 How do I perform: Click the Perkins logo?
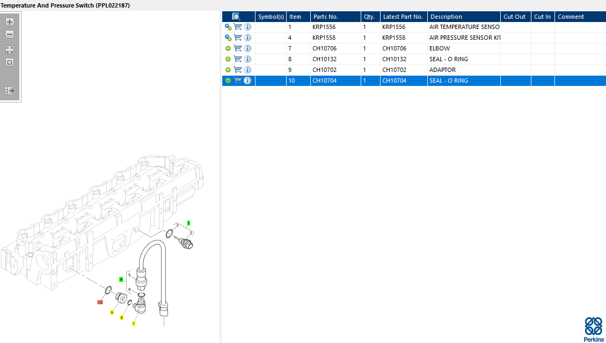pos(594,330)
